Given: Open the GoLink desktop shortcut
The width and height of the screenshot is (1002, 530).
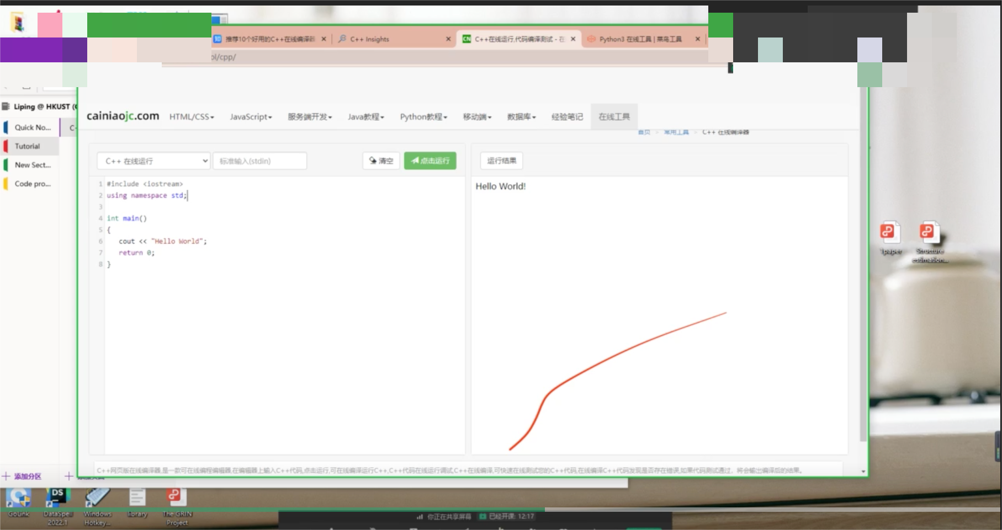Looking at the screenshot, I should 18,499.
